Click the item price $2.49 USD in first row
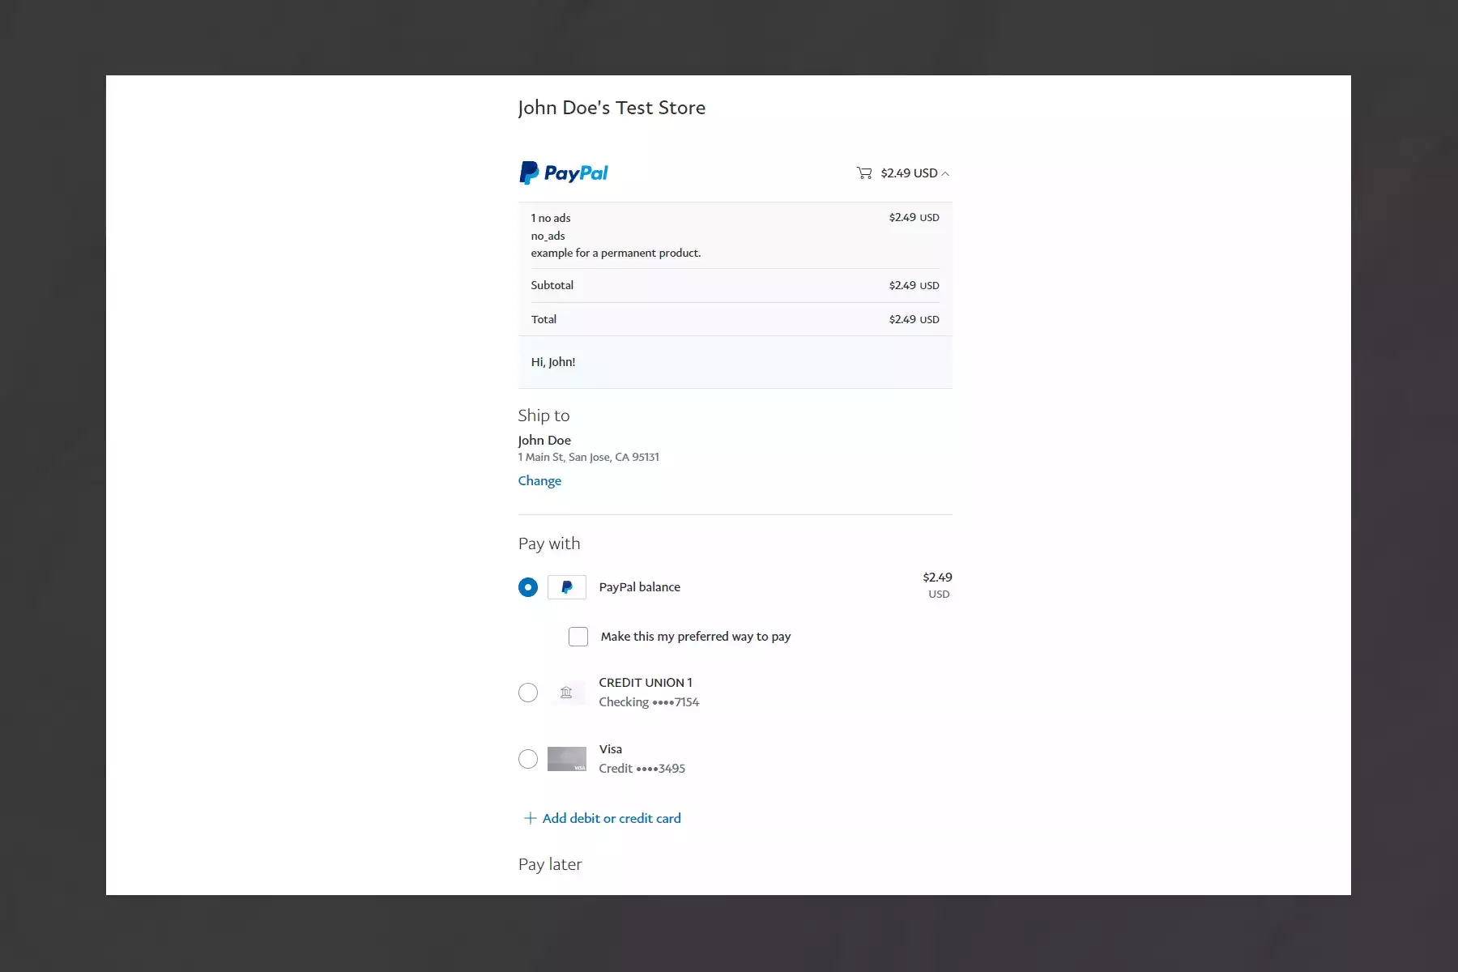The width and height of the screenshot is (1458, 972). [x=914, y=218]
